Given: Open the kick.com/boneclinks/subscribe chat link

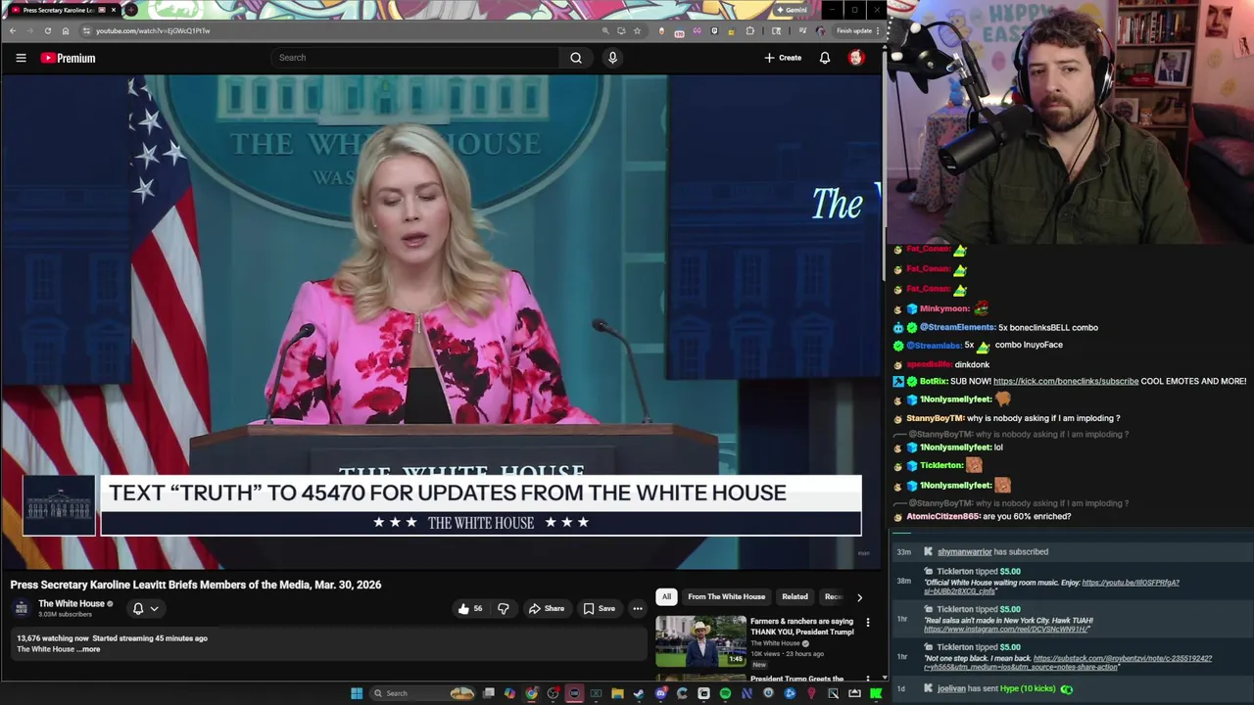Looking at the screenshot, I should pos(1066,381).
